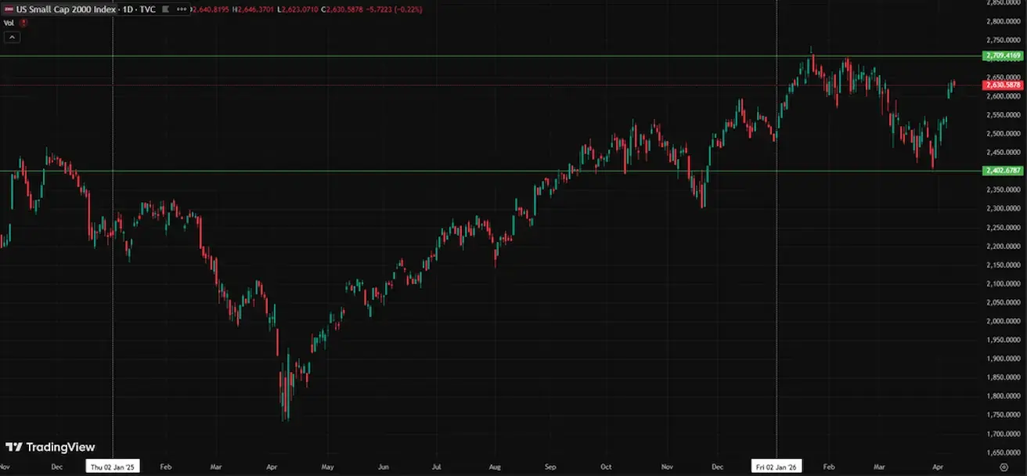This screenshot has width=1027, height=476.
Task: Open chart settings gear at bottom right
Action: [1004, 466]
